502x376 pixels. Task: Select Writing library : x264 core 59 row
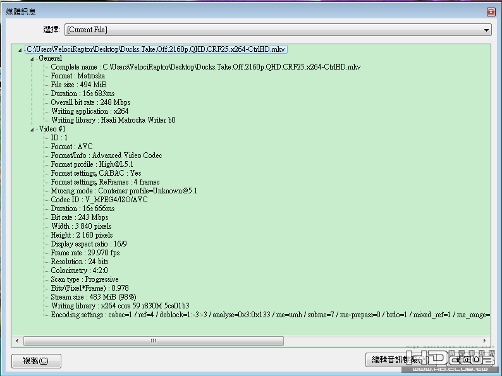(x=120, y=306)
